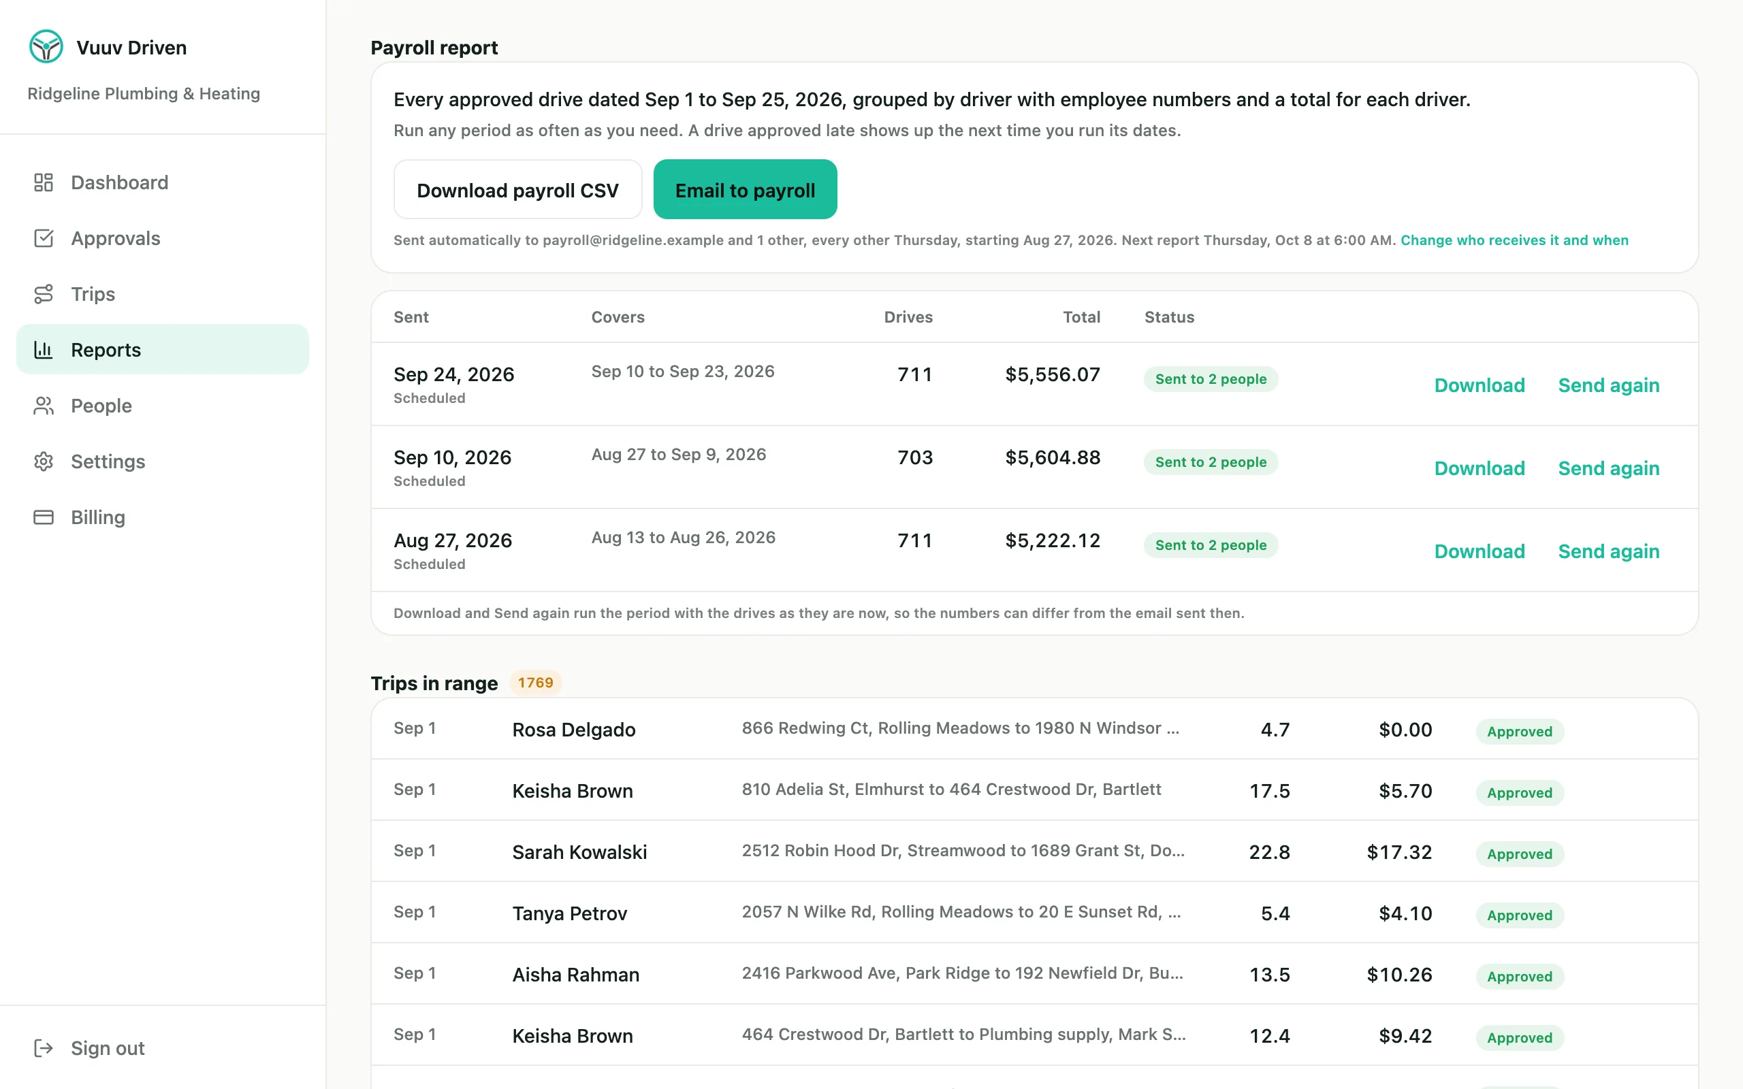Click the 703 drives value

coord(914,457)
